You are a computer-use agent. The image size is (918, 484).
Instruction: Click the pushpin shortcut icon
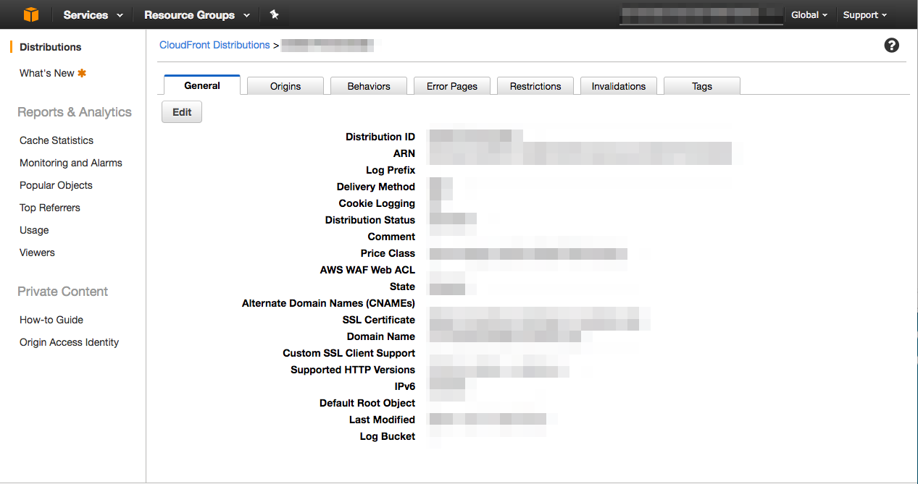(x=274, y=14)
